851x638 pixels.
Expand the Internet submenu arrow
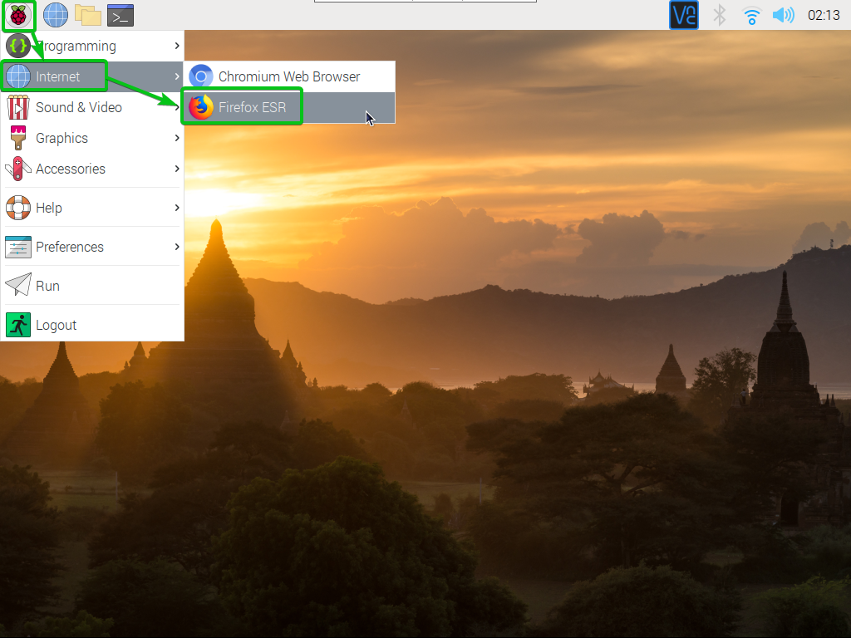177,76
